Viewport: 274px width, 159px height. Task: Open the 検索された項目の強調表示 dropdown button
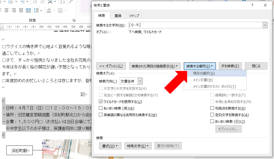[155, 66]
